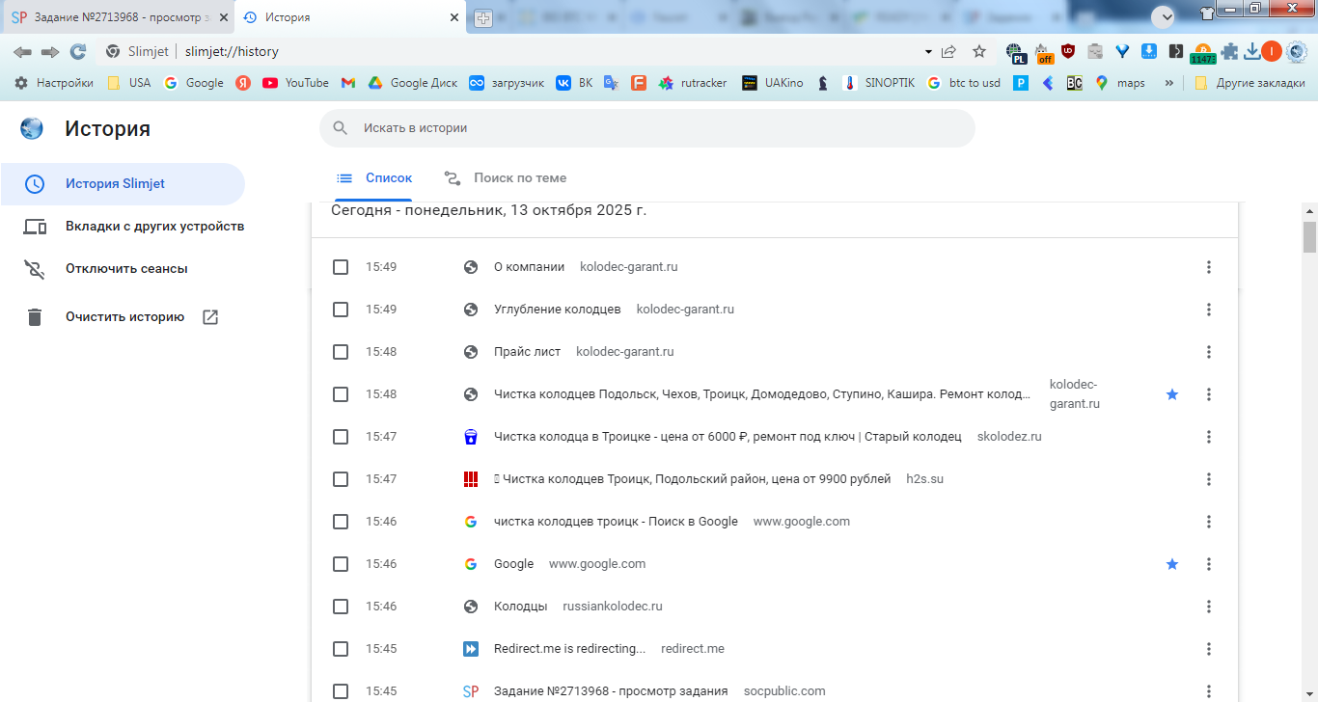Open more actions for О компании entry
The image size is (1318, 702).
1209,267
